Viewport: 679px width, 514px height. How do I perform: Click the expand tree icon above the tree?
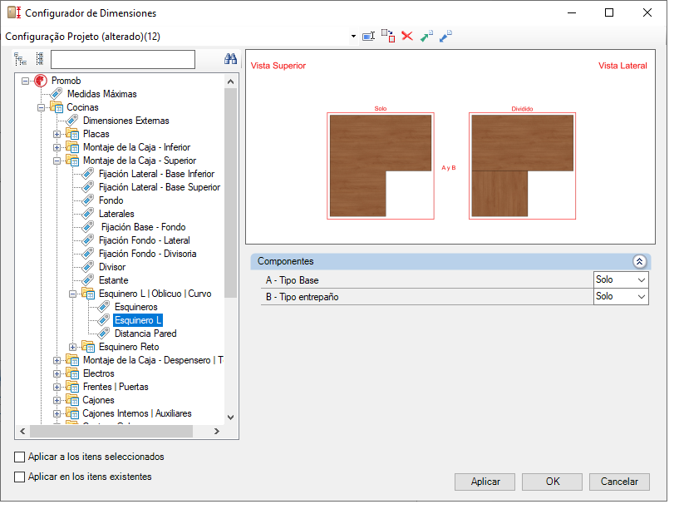pyautogui.click(x=20, y=59)
